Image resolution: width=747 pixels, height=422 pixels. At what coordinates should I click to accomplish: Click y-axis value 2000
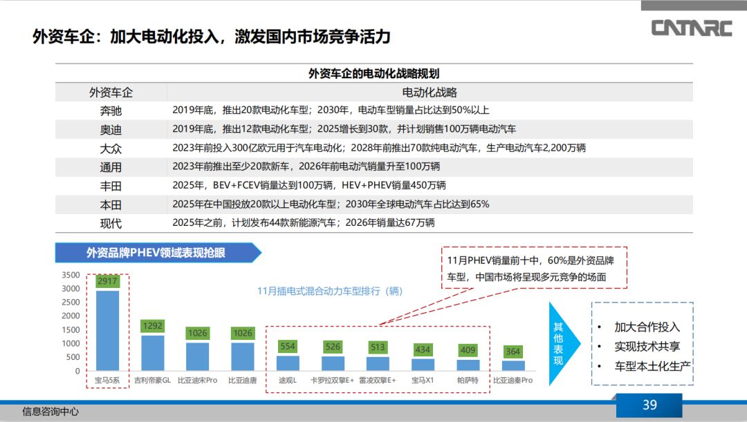coord(71,316)
